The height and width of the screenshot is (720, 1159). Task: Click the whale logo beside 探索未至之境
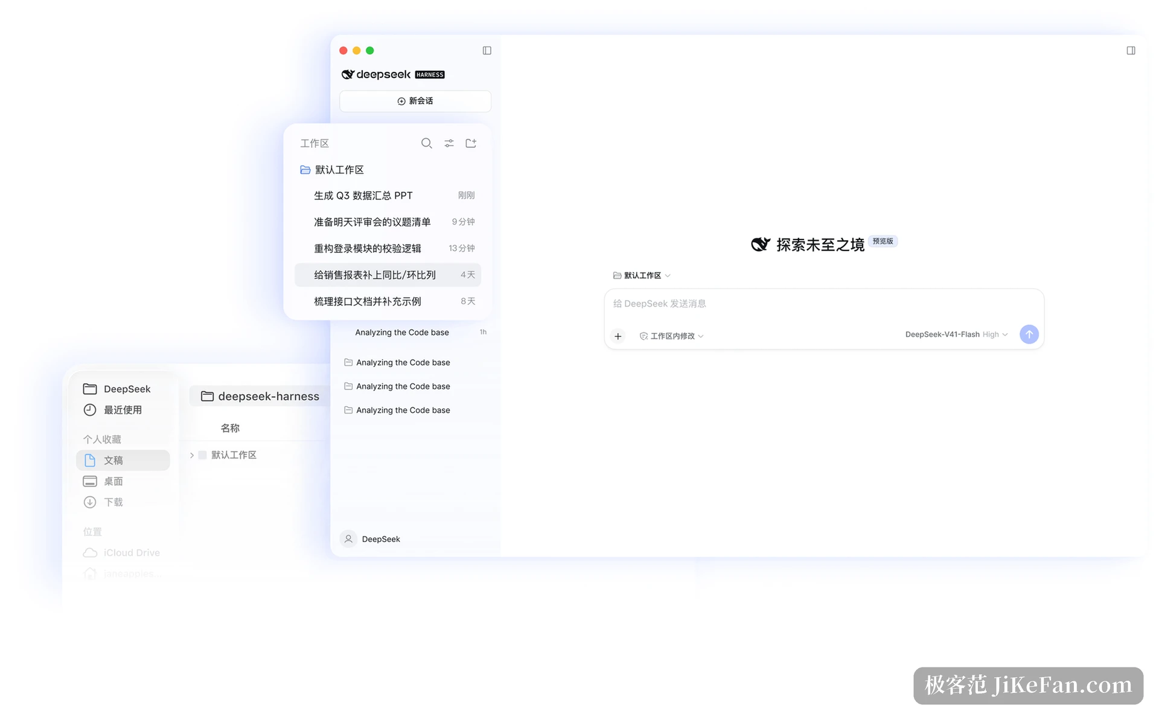[761, 244]
